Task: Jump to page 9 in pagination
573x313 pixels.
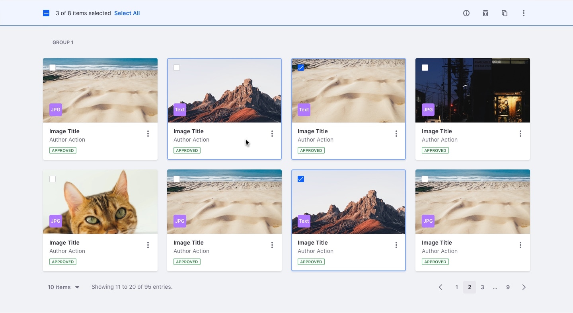Action: click(508, 287)
